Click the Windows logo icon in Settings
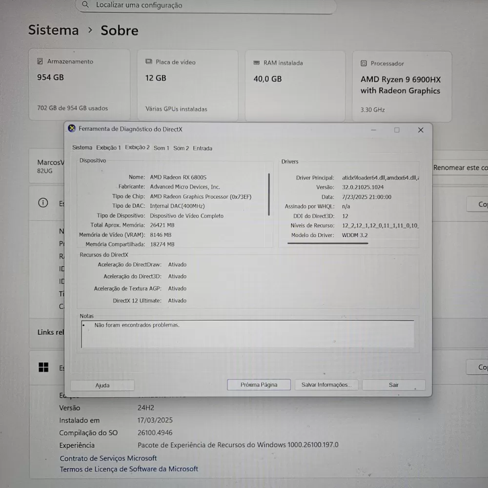 43,367
